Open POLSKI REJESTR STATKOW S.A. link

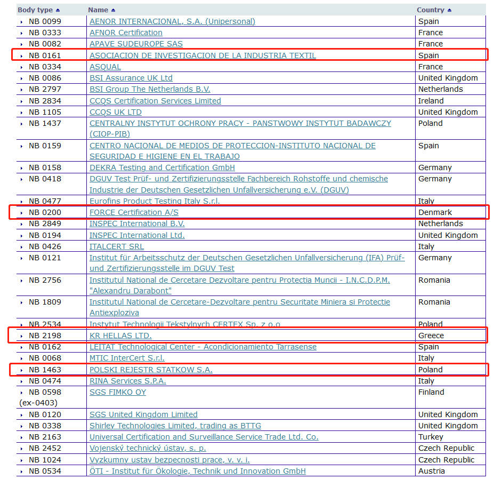(151, 370)
